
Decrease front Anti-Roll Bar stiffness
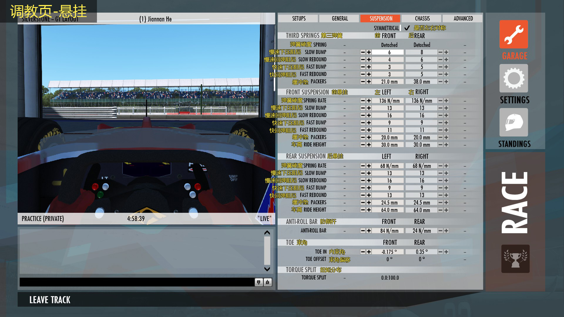tap(363, 231)
